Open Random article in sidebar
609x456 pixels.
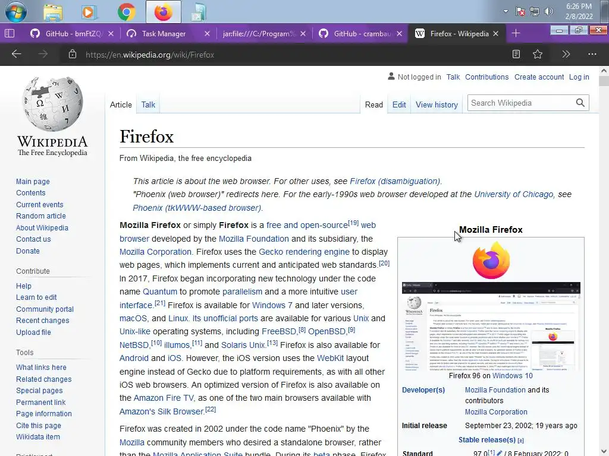pos(41,216)
